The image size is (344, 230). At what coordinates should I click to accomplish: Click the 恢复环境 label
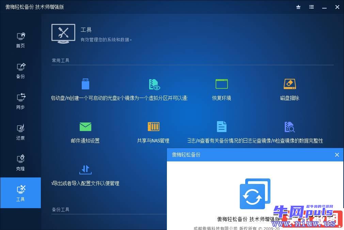(x=222, y=98)
